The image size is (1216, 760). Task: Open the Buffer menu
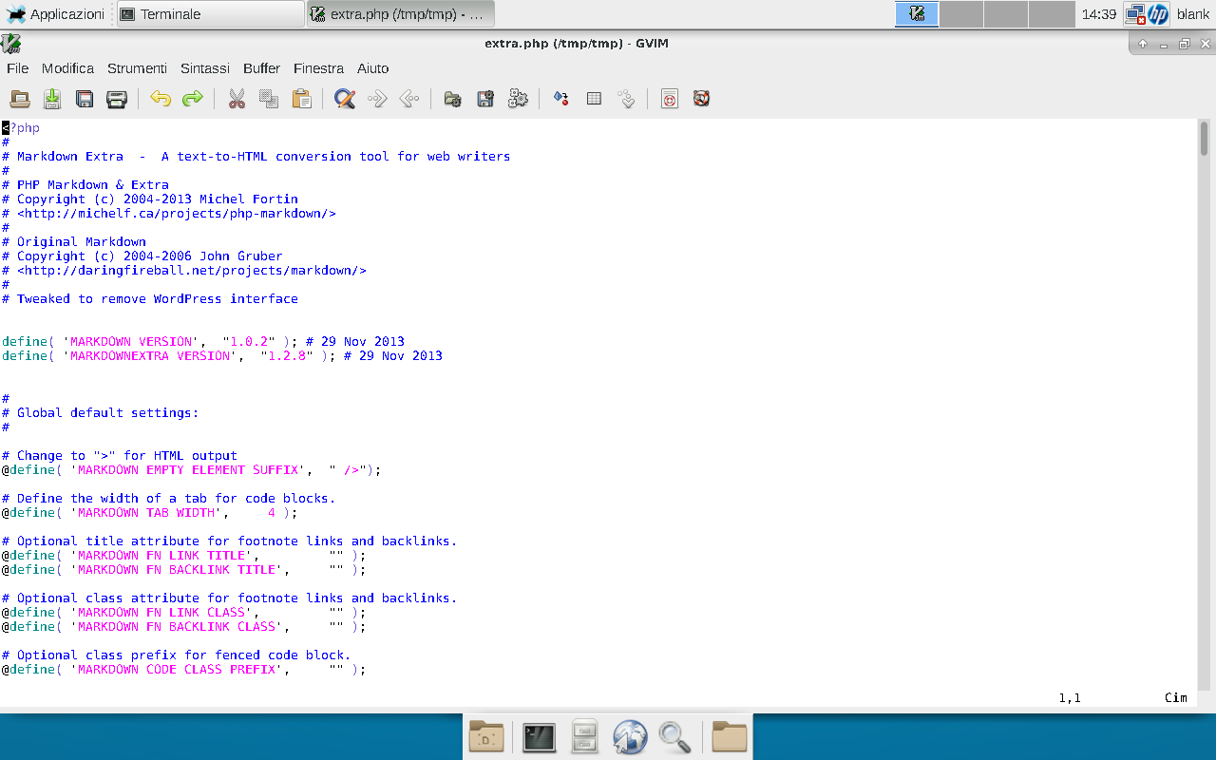(262, 68)
